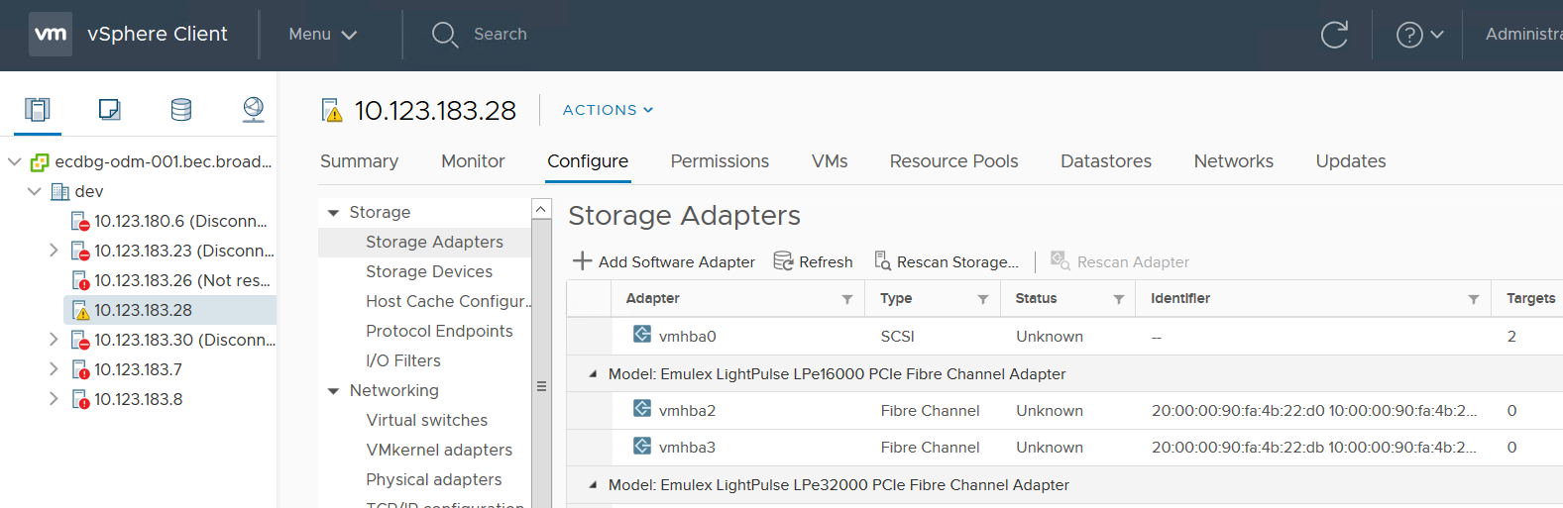Click the search magnifier icon

tap(444, 35)
